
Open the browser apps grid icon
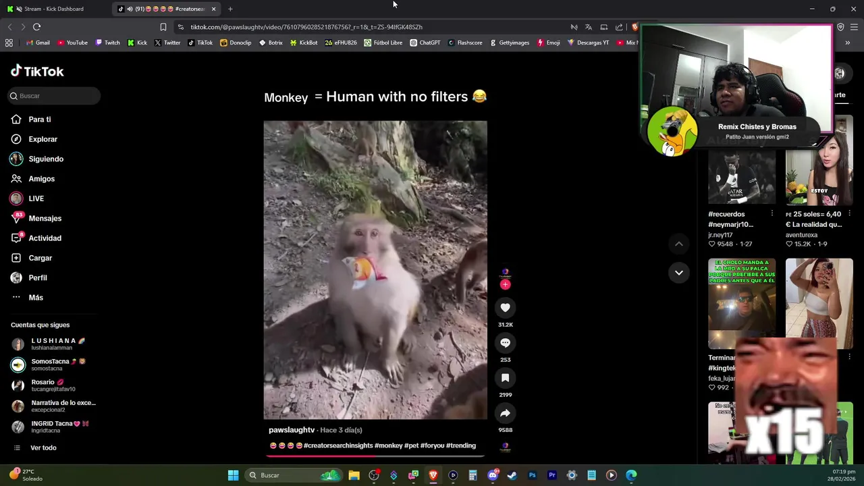(9, 43)
